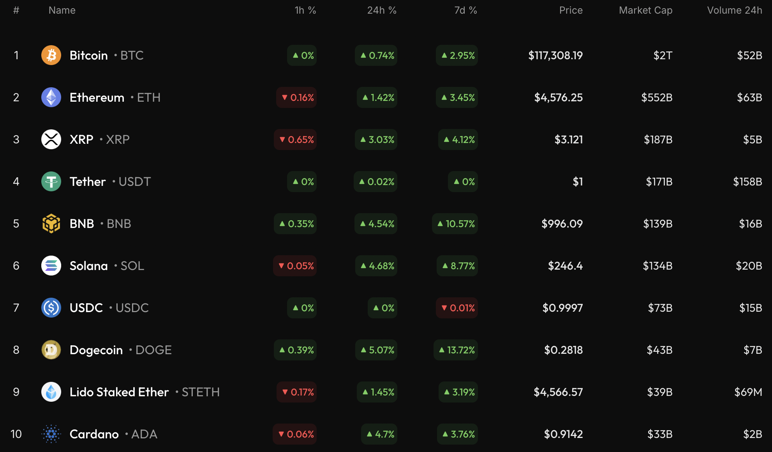Click the Cardano dotted icon
Viewport: 772px width, 452px height.
(51, 434)
